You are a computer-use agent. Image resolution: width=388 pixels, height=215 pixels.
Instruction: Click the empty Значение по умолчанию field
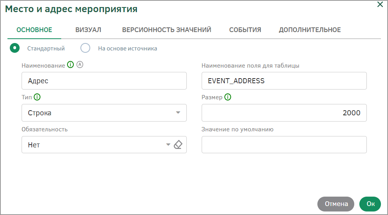(284, 145)
